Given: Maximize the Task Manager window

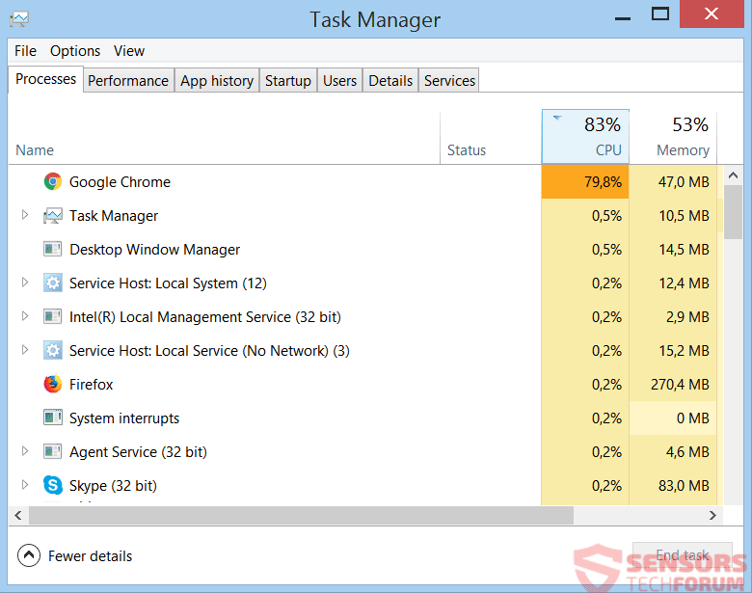Looking at the screenshot, I should click(x=659, y=14).
